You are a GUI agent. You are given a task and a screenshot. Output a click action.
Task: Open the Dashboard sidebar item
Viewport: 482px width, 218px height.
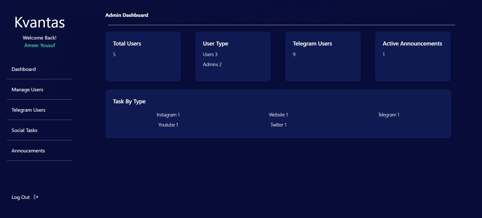click(24, 69)
